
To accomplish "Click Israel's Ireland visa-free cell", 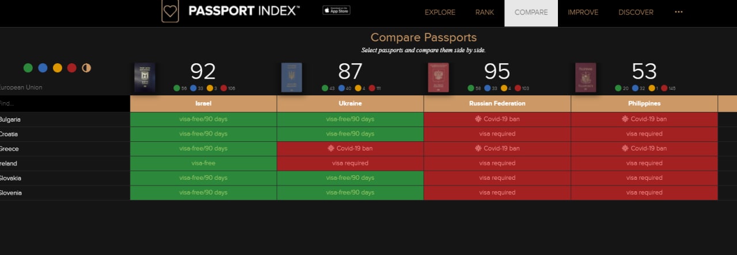I will pos(203,163).
